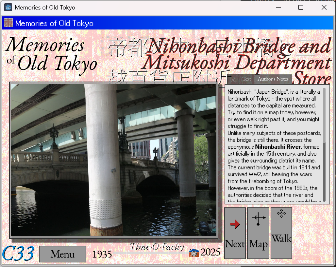Screen dimensions: 336x267
Task: Open the Menu button
Action: click(x=62, y=254)
